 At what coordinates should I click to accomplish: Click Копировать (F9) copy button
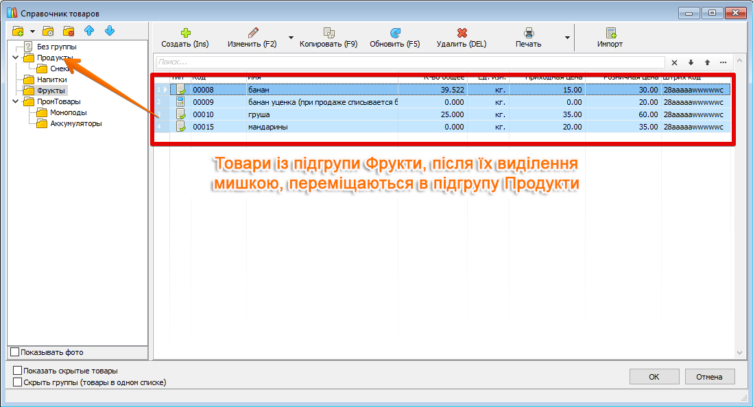pos(328,38)
